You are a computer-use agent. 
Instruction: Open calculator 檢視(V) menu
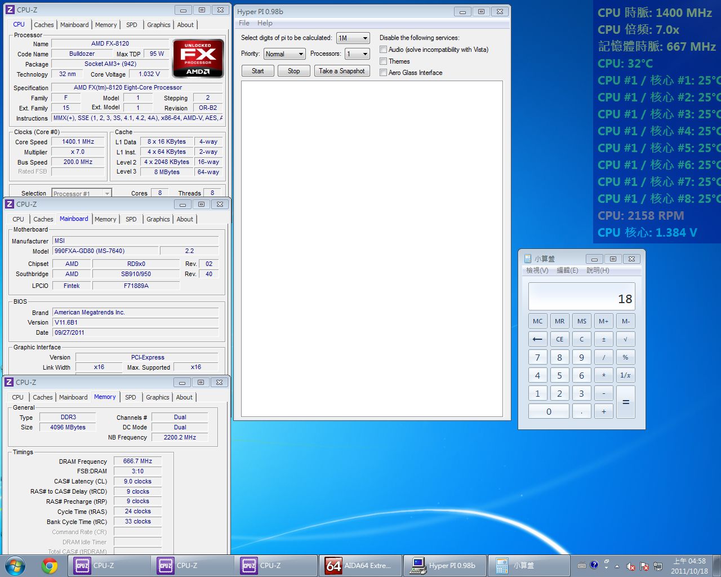click(x=537, y=270)
